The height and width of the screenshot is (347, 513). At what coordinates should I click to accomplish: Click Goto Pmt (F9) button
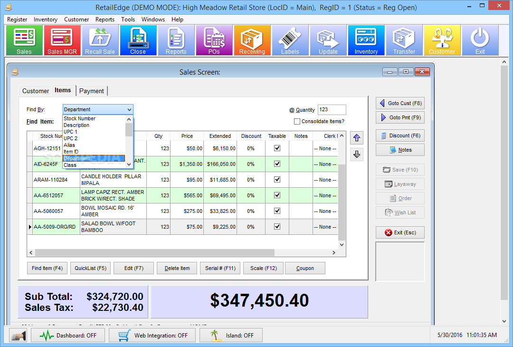coord(400,117)
